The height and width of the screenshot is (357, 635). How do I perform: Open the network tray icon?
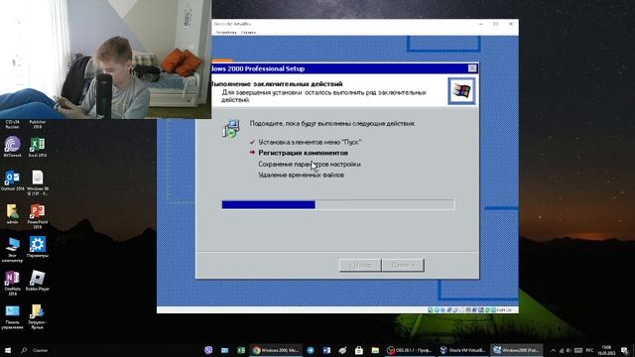(x=562, y=350)
